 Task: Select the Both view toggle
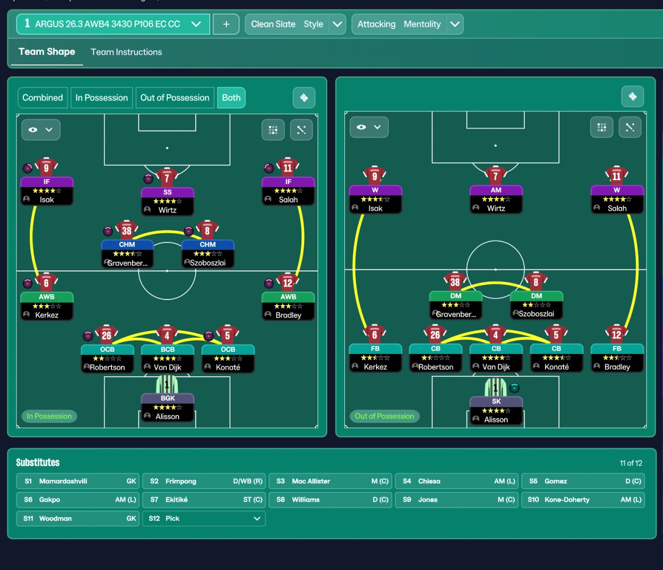[231, 97]
